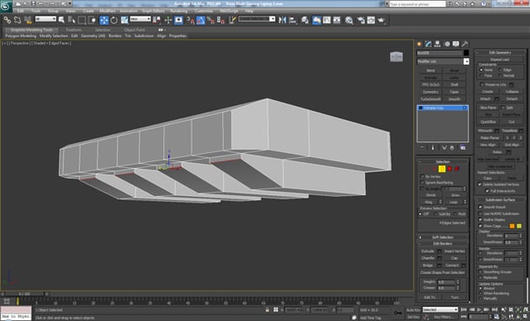Open the Create command panel tab
The height and width of the screenshot is (321, 530).
(420, 44)
